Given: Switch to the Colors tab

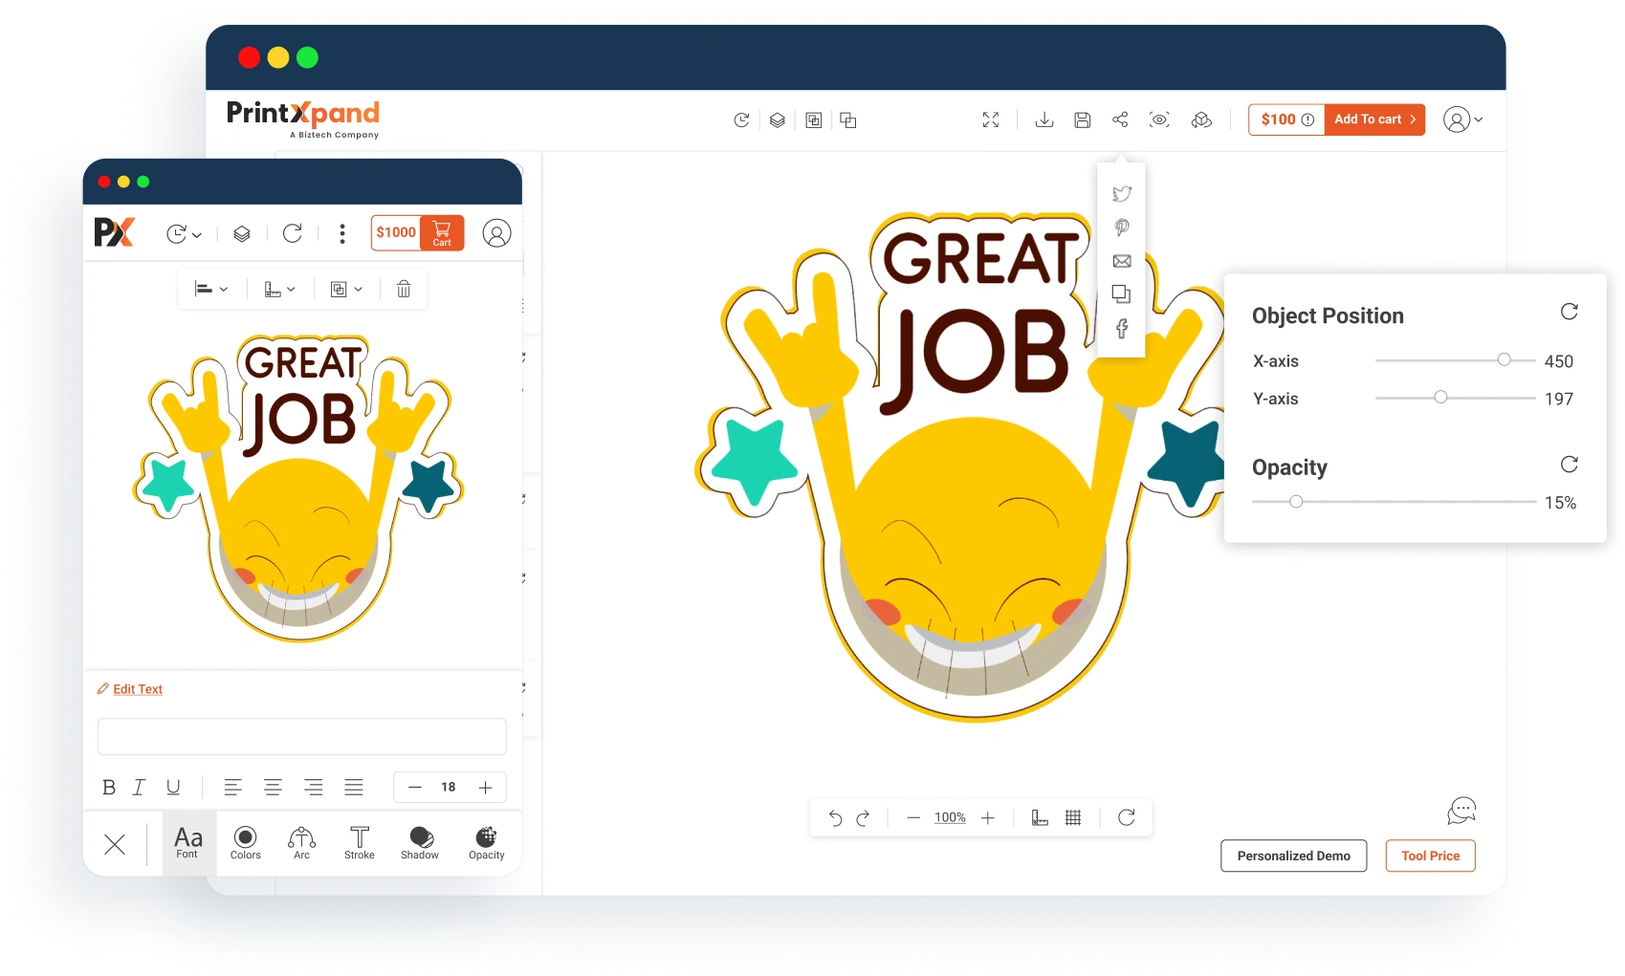Looking at the screenshot, I should [x=245, y=842].
